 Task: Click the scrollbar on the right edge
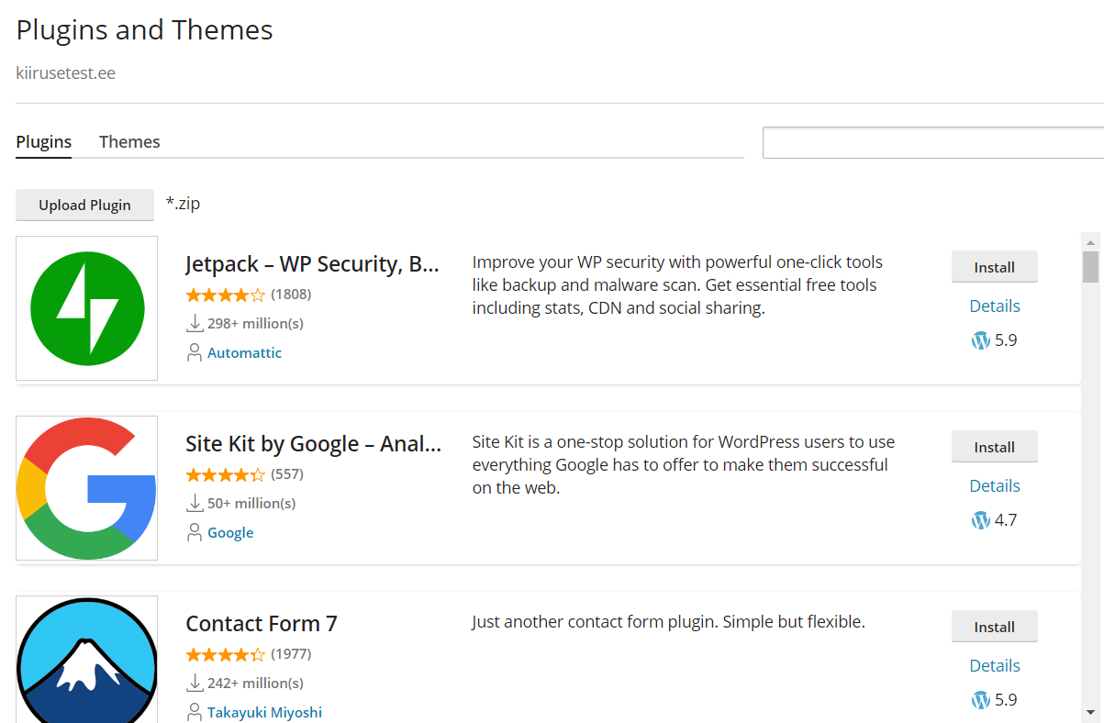coord(1088,266)
